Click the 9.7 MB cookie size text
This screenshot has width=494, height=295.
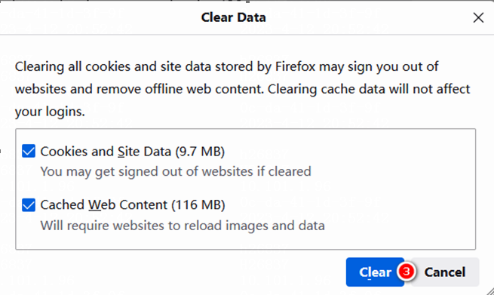point(200,152)
